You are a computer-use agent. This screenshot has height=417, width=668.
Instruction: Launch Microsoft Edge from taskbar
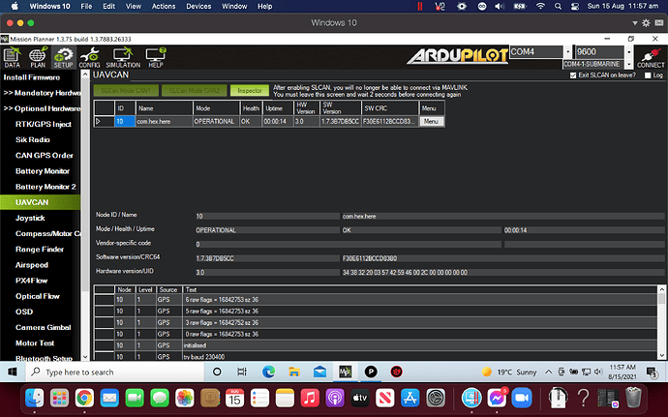tap(268, 372)
